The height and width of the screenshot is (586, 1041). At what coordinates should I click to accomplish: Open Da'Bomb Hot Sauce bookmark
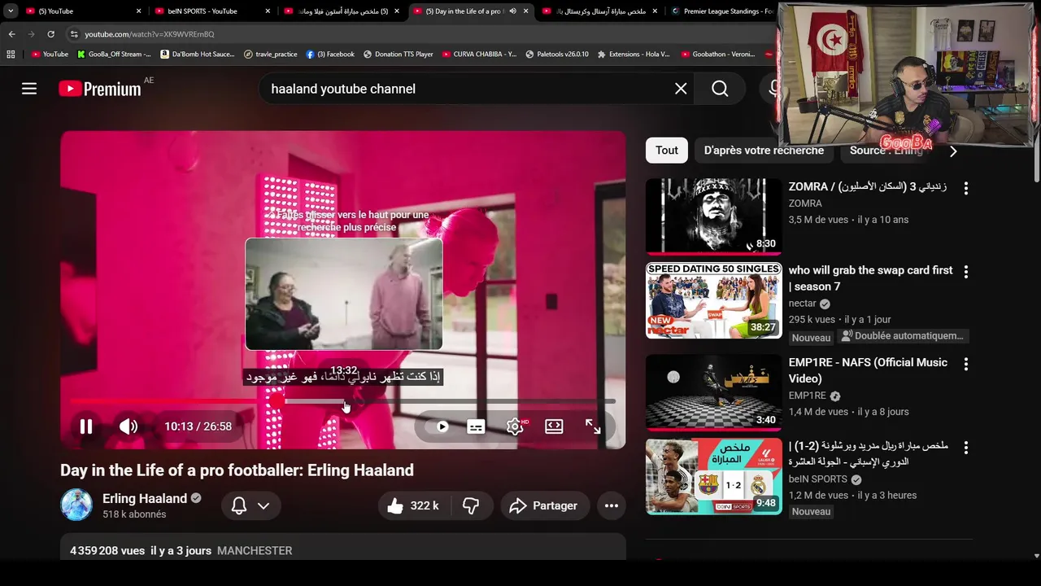pos(198,55)
